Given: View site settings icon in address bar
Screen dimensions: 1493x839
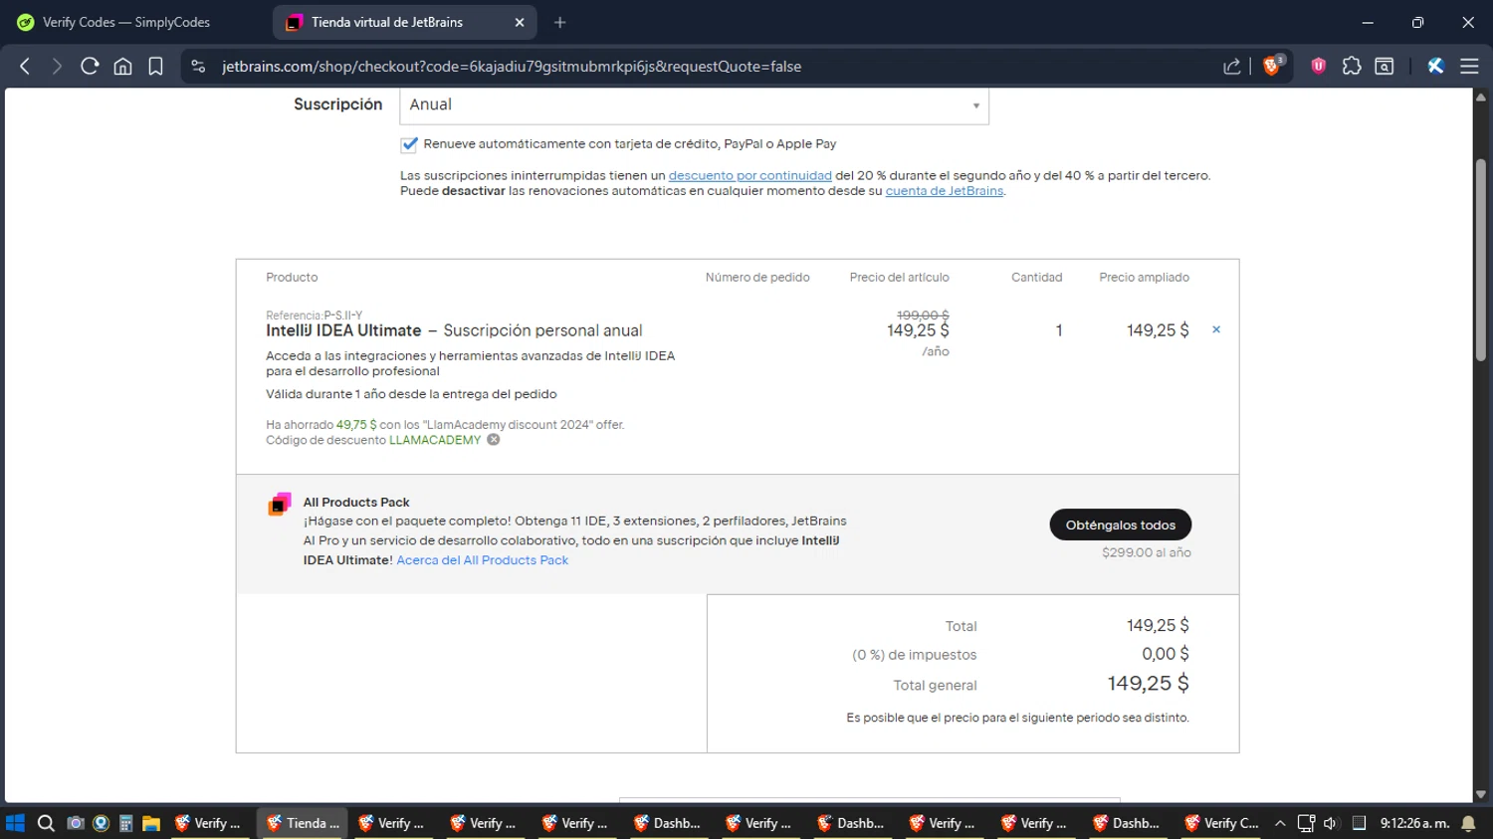Looking at the screenshot, I should 198,66.
